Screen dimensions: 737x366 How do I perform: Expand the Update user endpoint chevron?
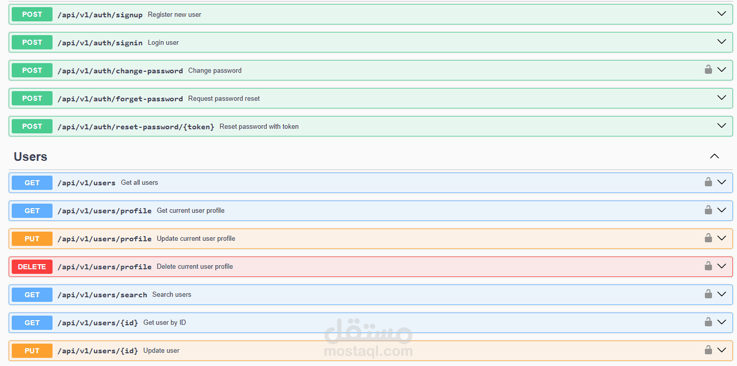(722, 350)
